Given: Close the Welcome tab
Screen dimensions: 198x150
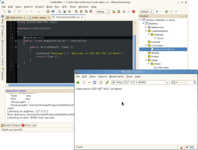Looking at the screenshot, I should [x=24, y=17].
